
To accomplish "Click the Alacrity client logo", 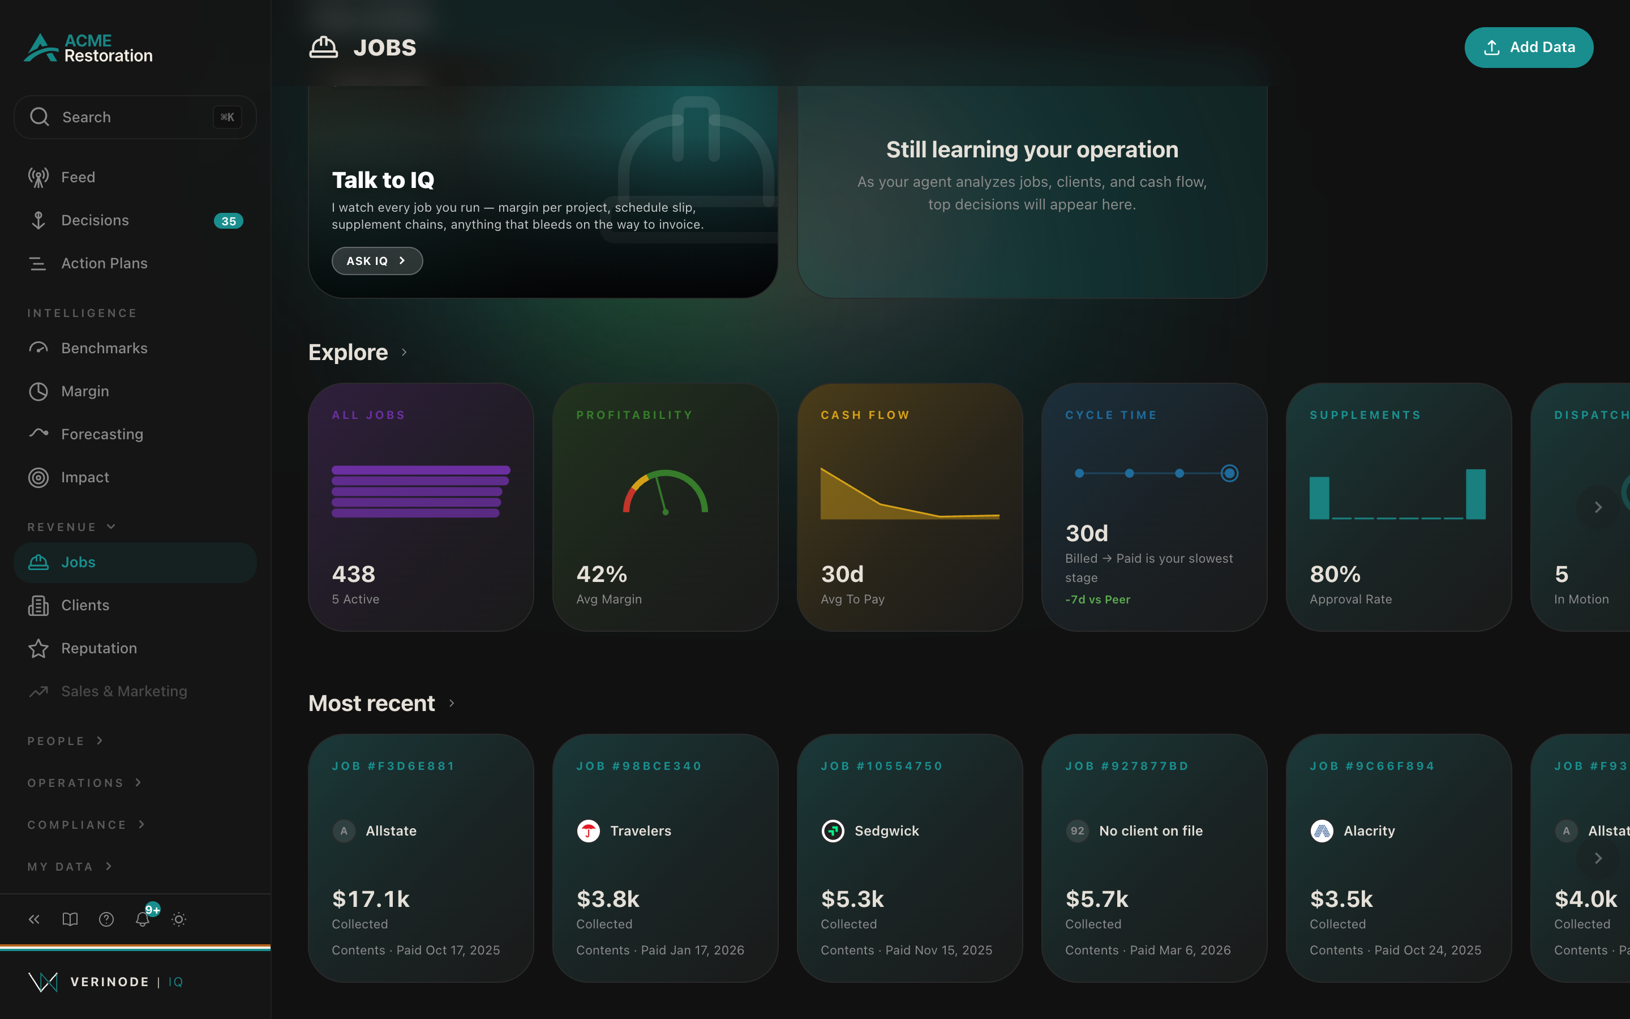I will coord(1322,831).
